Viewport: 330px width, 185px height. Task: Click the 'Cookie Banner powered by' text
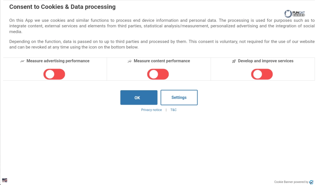tap(291, 182)
